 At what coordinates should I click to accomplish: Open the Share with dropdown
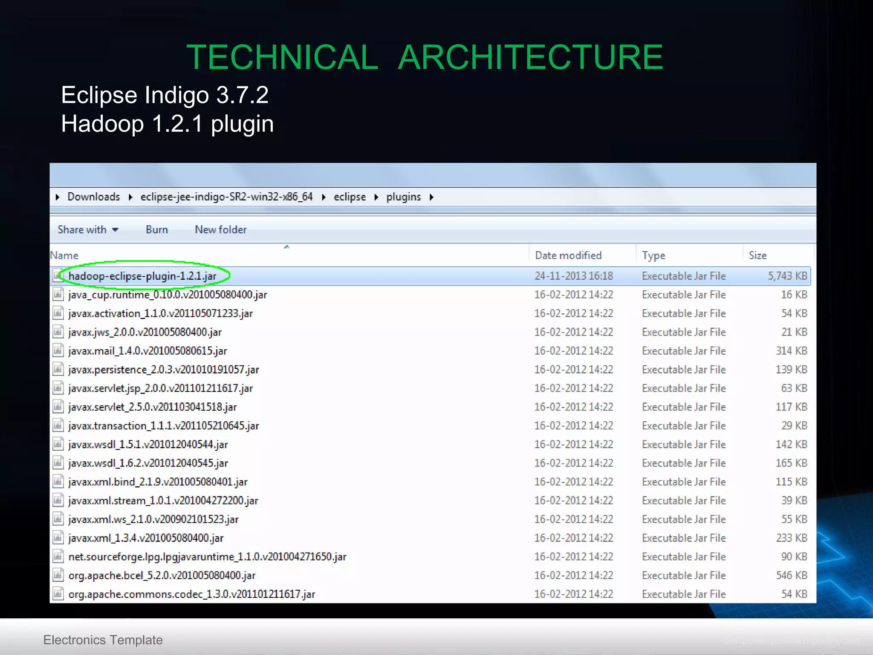88,230
